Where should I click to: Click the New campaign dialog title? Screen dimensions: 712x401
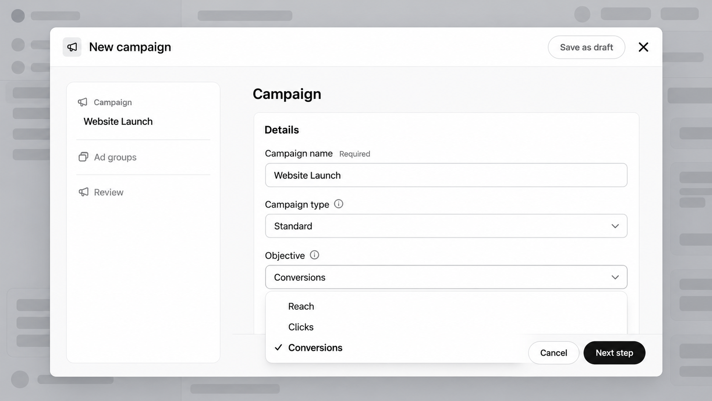(x=130, y=47)
